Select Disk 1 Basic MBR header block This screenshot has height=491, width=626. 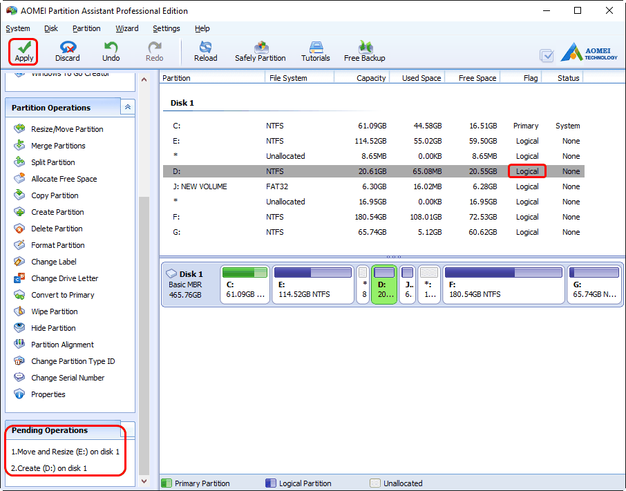tap(190, 285)
